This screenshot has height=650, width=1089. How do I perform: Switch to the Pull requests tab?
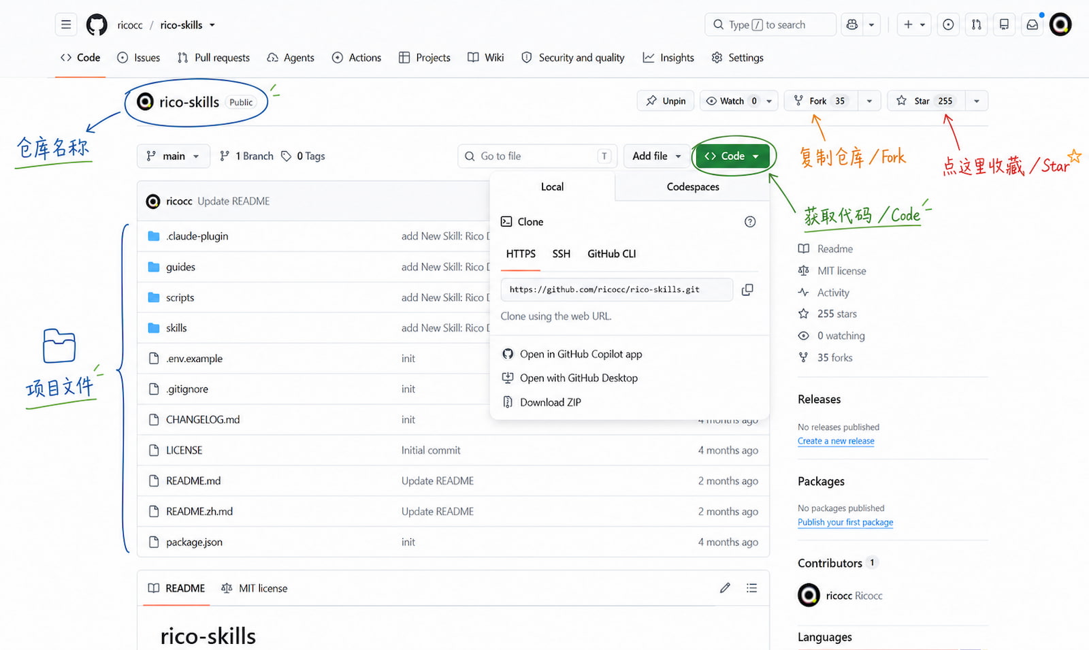pyautogui.click(x=214, y=58)
